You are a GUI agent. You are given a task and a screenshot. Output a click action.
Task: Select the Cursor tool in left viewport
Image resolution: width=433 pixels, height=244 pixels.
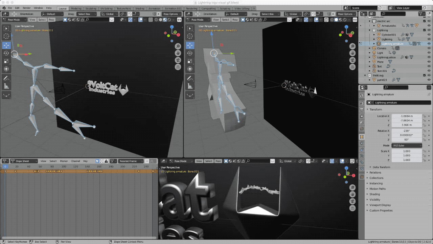click(6, 36)
